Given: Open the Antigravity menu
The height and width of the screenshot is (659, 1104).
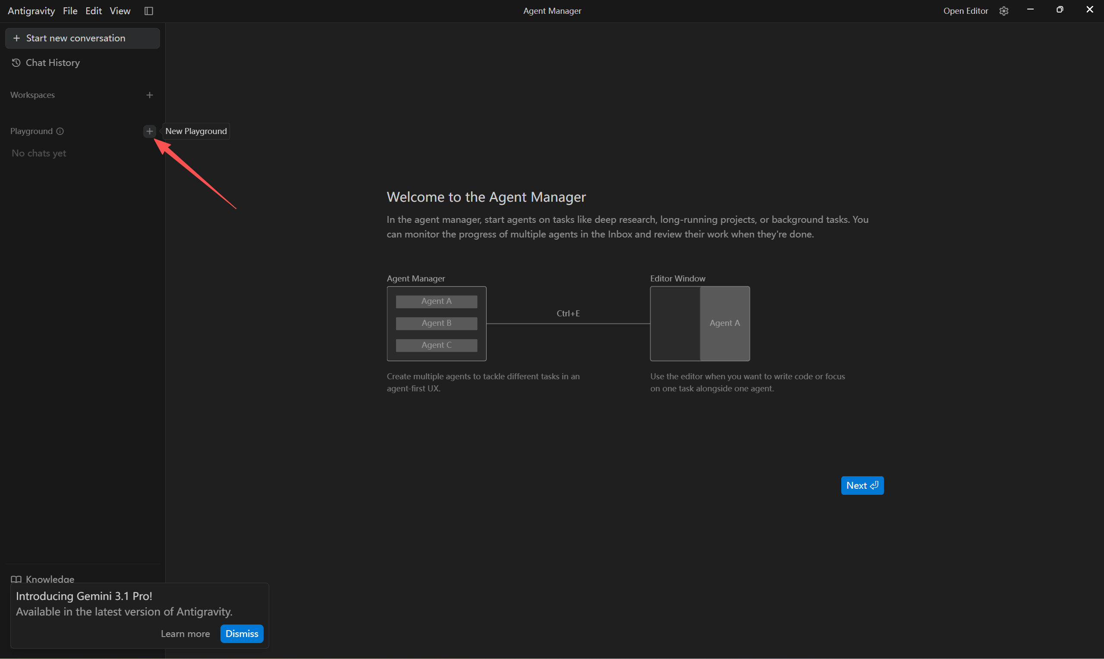Looking at the screenshot, I should [x=31, y=11].
